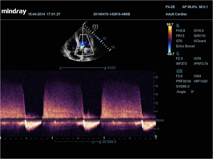
Task: Click the Adult Cardiac exam preset label
Action: coord(176,14)
